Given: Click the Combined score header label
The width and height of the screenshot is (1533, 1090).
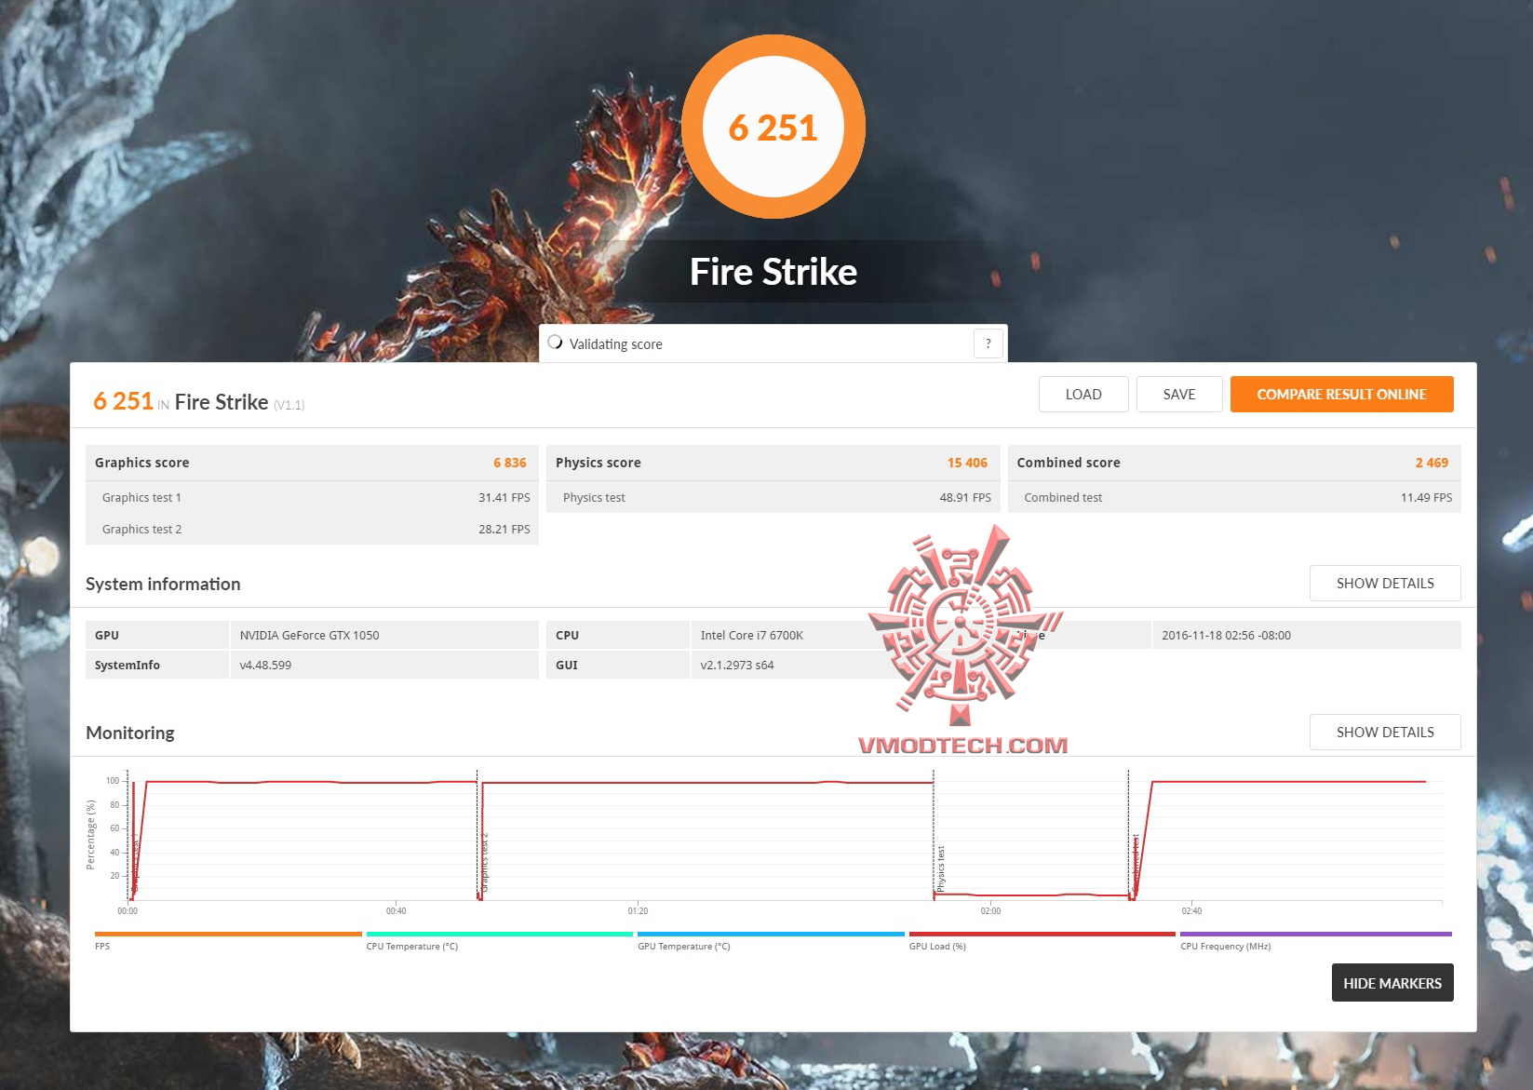Looking at the screenshot, I should [1069, 463].
